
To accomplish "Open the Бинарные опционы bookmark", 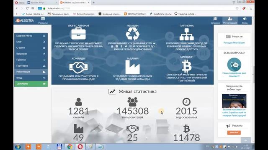I will [110, 14].
